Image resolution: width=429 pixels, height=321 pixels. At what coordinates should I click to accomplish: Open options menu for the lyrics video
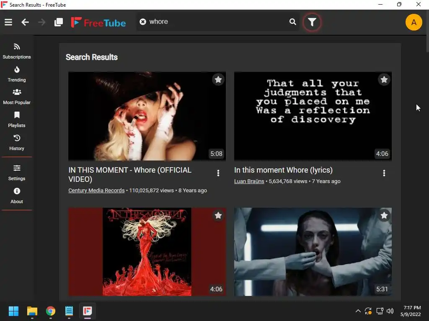(x=384, y=173)
